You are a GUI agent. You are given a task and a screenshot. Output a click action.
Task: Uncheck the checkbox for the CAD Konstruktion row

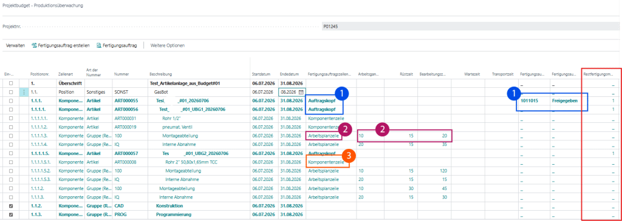tap(11, 206)
